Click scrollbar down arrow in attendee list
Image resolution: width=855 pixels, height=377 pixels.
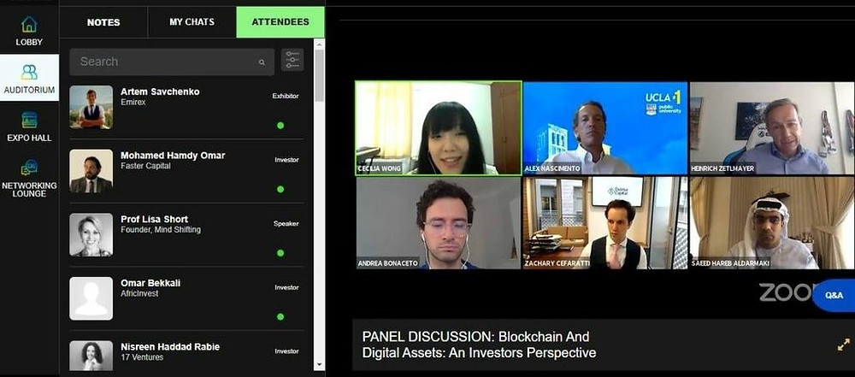320,365
